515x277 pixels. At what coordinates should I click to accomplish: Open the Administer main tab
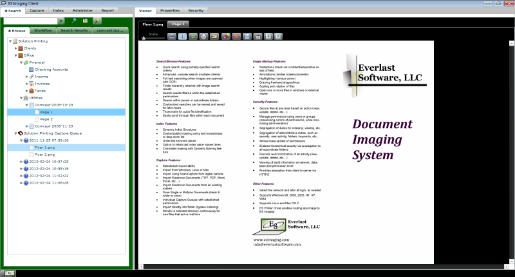pyautogui.click(x=82, y=10)
